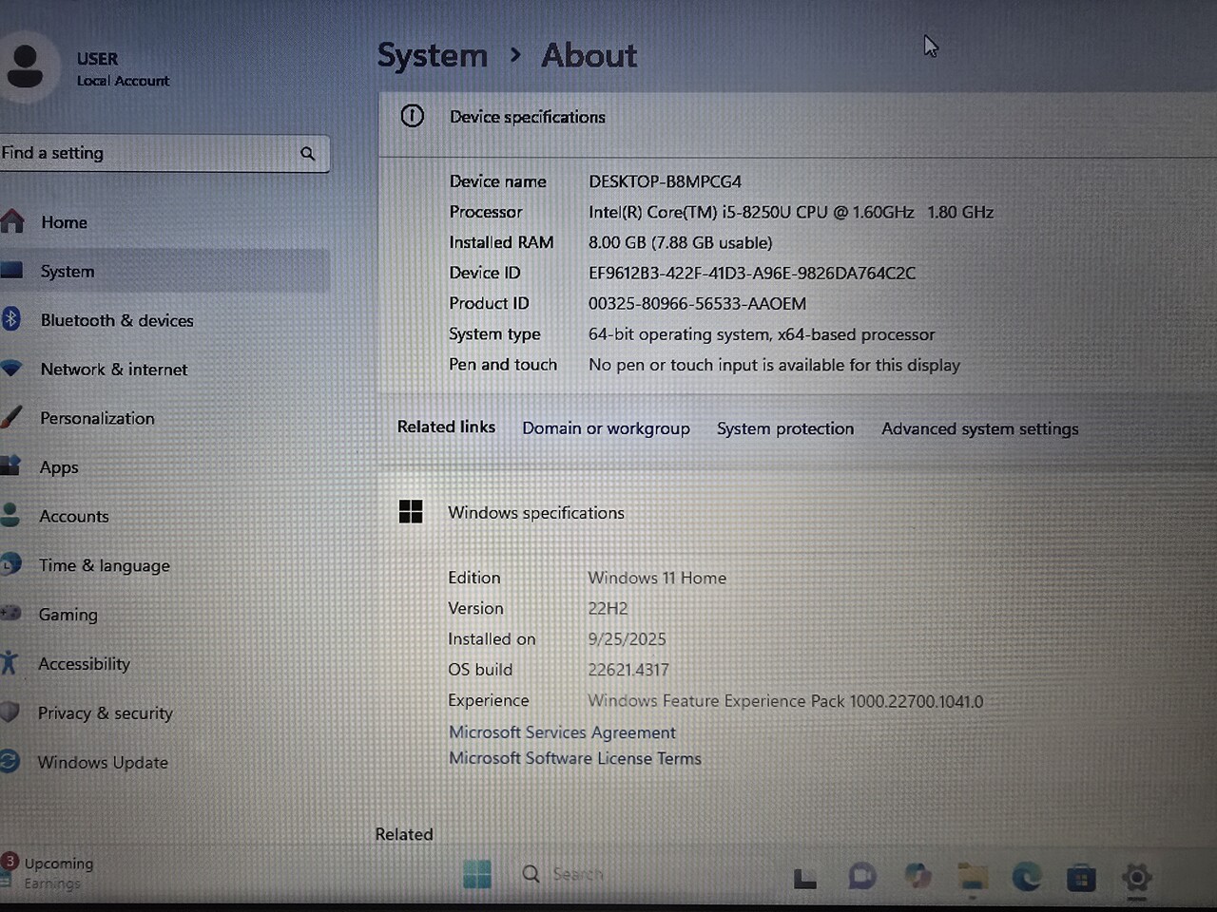This screenshot has height=912, width=1217.
Task: Click the Intel(R) Core(TM) i5-8250U processor value
Action: click(x=791, y=212)
